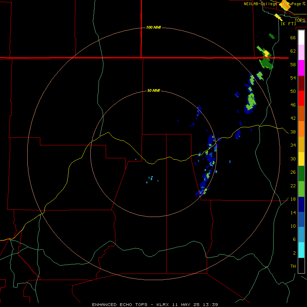The image size is (307, 307).
Task: Click the light pink legend swatch
Action: (x=301, y=53)
